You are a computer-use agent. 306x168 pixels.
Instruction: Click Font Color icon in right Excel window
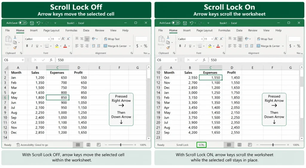pyautogui.click(x=218, y=46)
